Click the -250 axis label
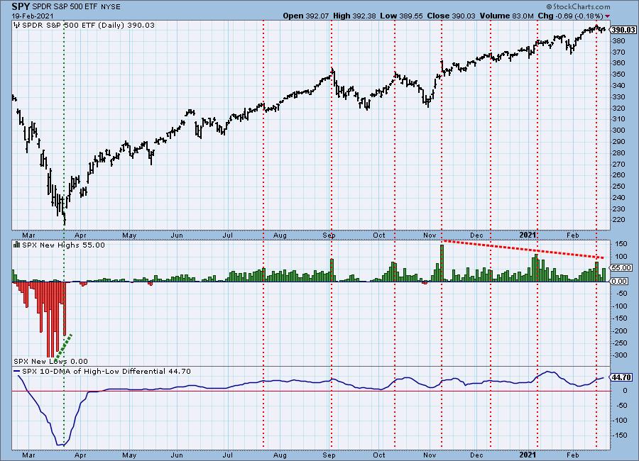This screenshot has width=639, height=461. point(621,343)
